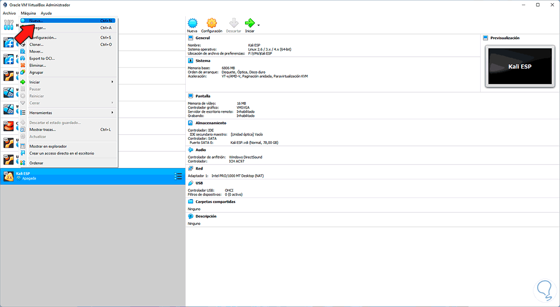
Task: Choose Configuración... in the Máquina menu
Action: (x=68, y=37)
